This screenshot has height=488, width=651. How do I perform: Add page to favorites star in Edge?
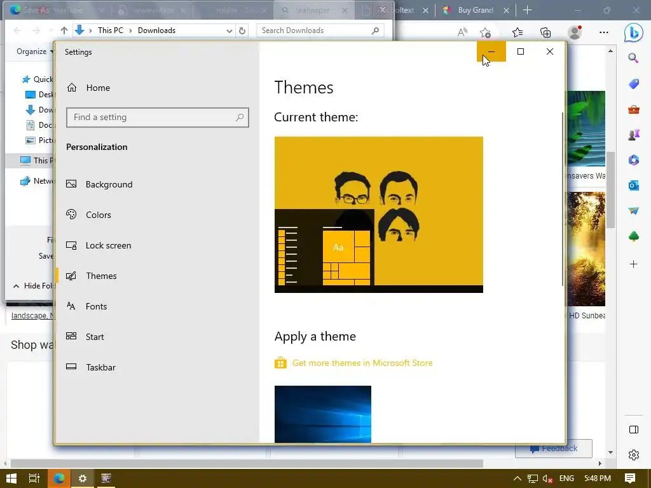coord(485,32)
